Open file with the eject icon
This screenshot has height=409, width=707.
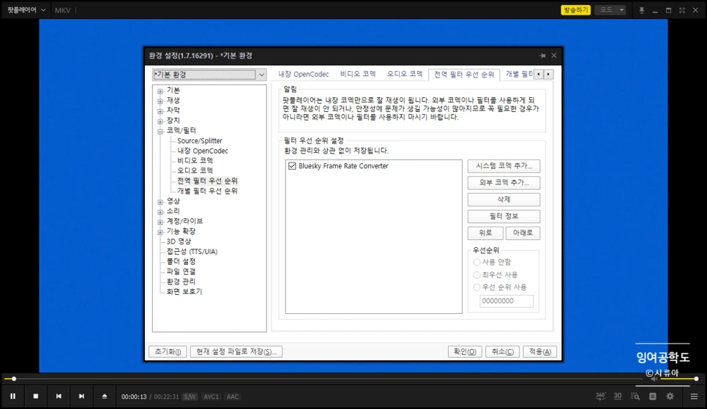[104, 396]
